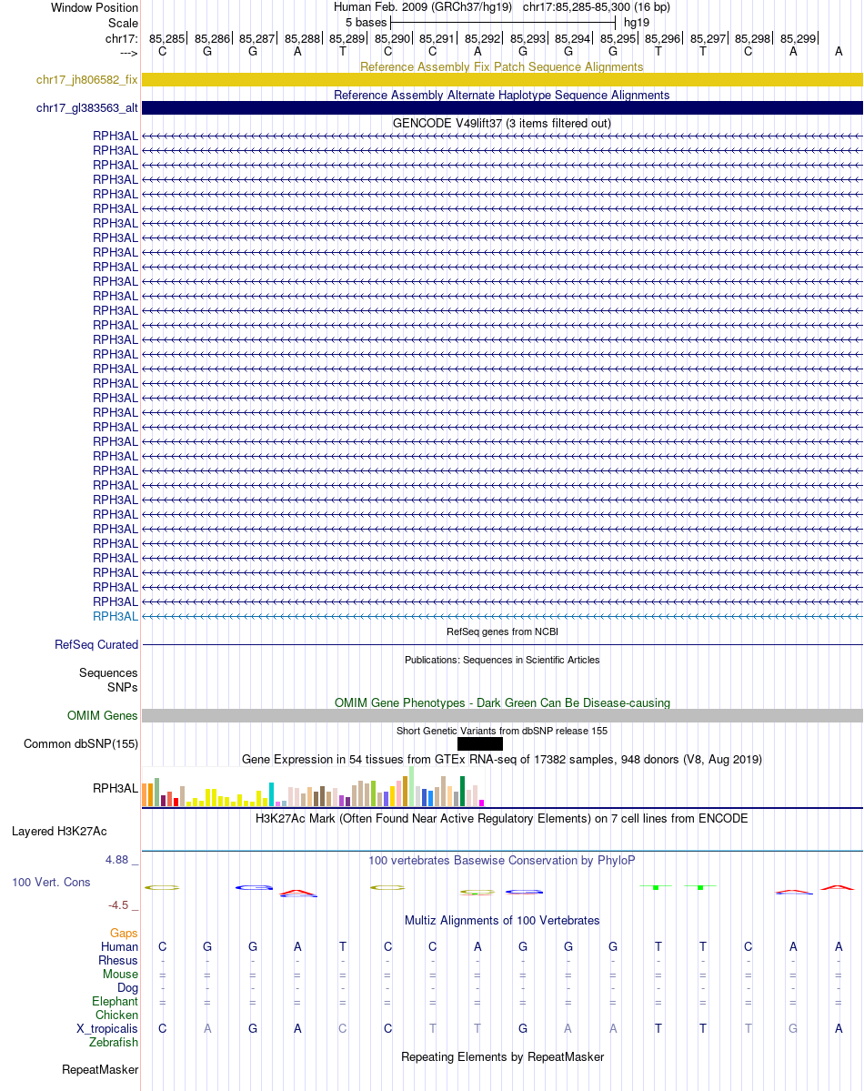Click the magenta last bar in GTEx chart

481,803
